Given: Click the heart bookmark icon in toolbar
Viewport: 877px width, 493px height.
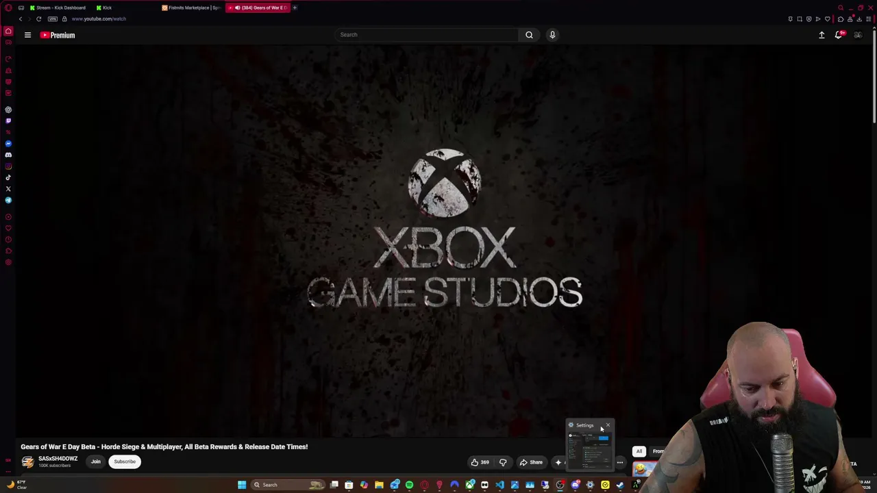Looking at the screenshot, I should point(828,19).
